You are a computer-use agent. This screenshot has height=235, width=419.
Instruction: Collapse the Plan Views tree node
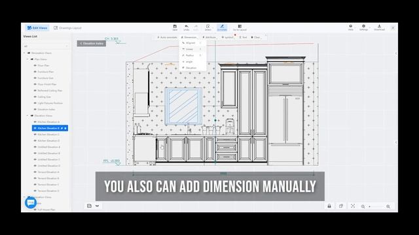[27, 59]
